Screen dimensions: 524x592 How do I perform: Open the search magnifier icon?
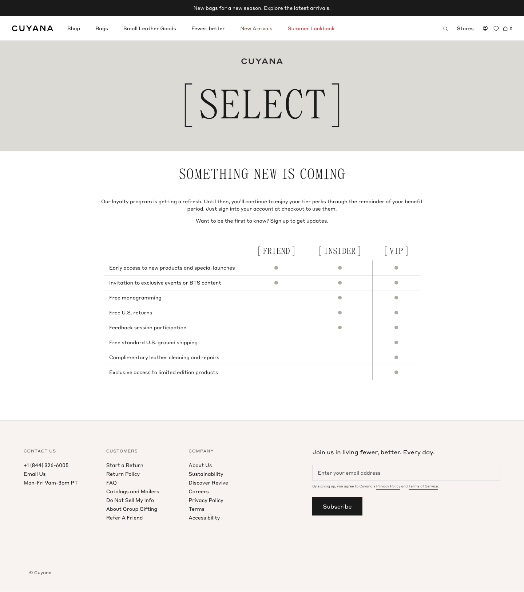coord(445,28)
